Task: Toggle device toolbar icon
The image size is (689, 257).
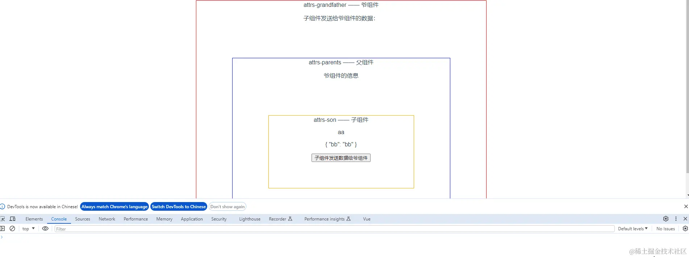Action: tap(12, 219)
